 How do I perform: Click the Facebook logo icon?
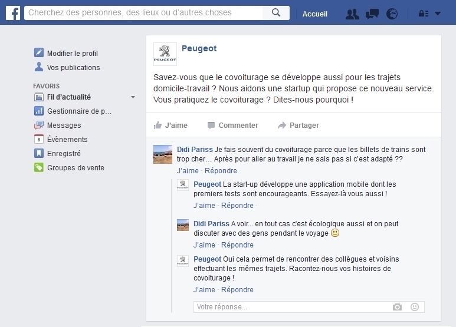(13, 13)
